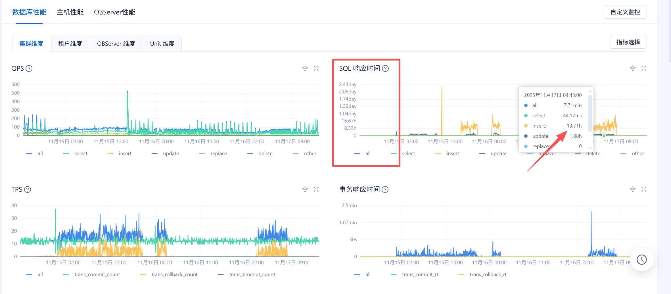Open the floating clock time-selector button
The height and width of the screenshot is (294, 671).
pyautogui.click(x=641, y=260)
